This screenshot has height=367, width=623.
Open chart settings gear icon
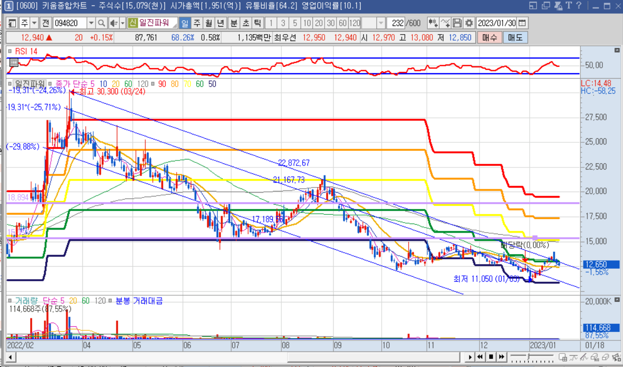click(469, 23)
